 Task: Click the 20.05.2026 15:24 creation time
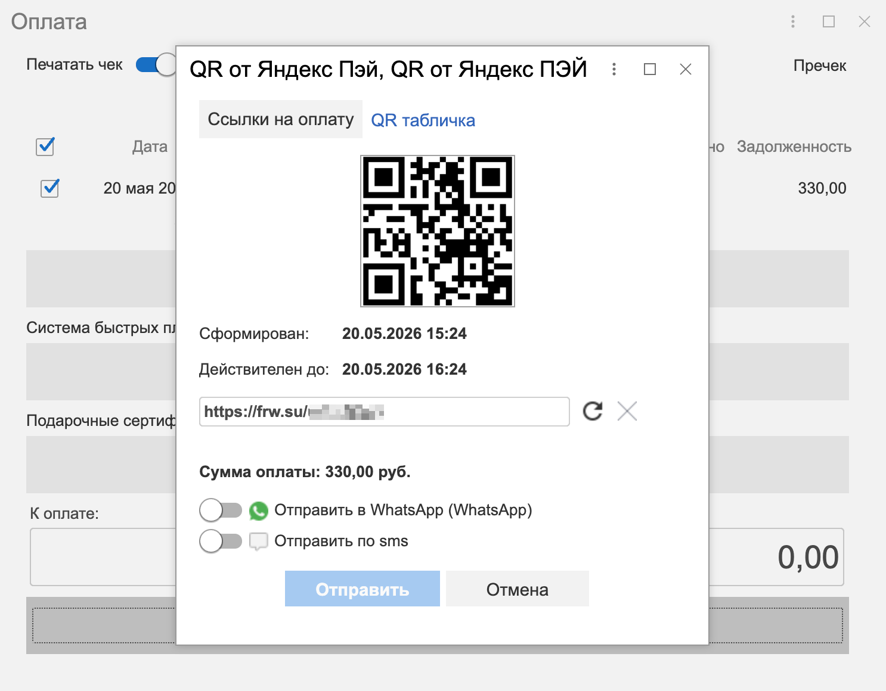[404, 334]
